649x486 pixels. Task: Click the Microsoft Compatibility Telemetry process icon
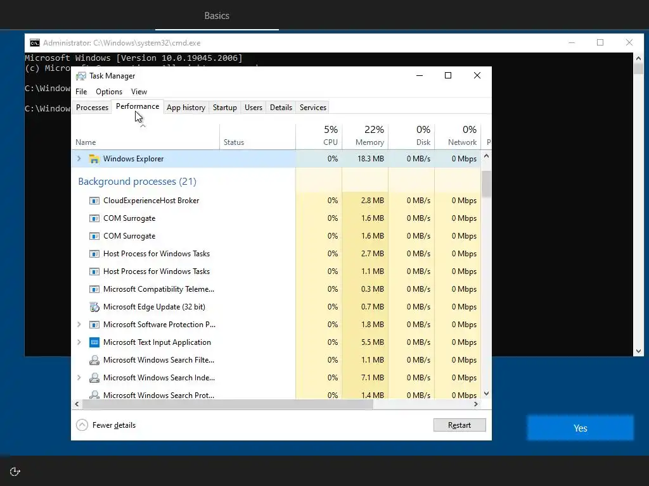tap(94, 289)
